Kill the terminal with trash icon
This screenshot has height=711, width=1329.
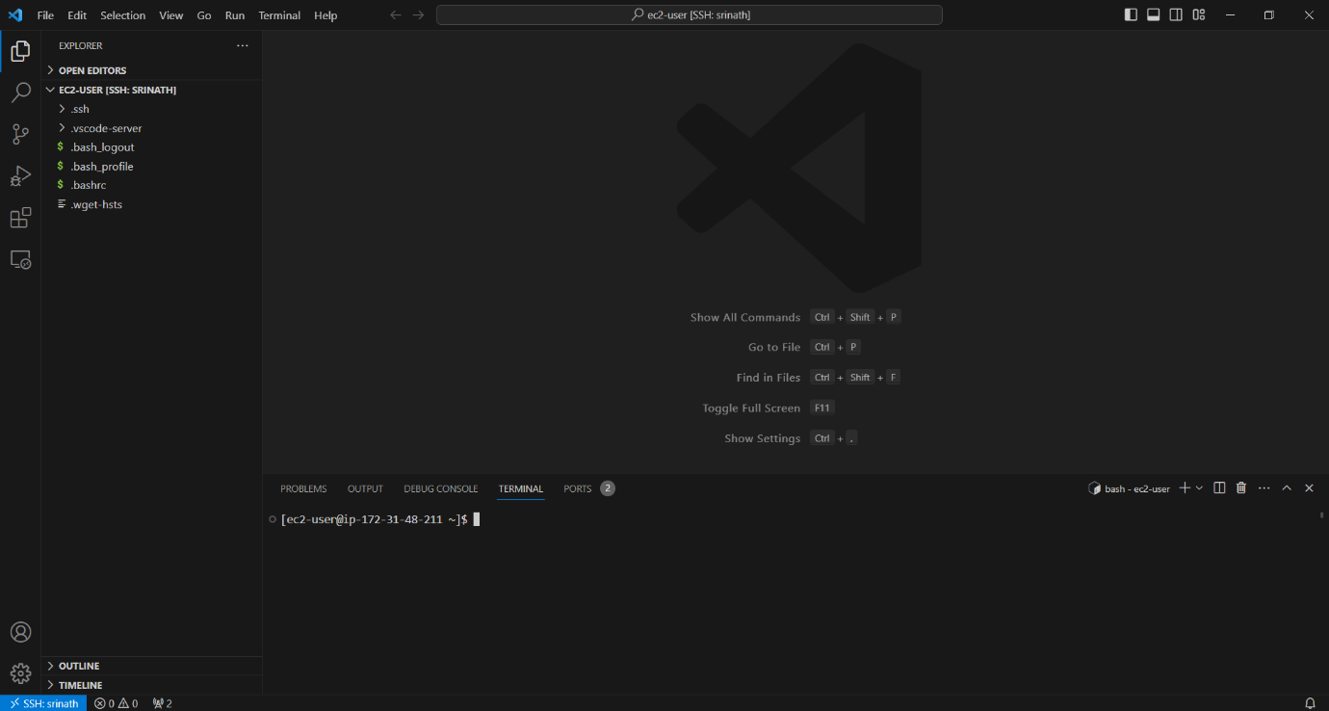point(1241,488)
